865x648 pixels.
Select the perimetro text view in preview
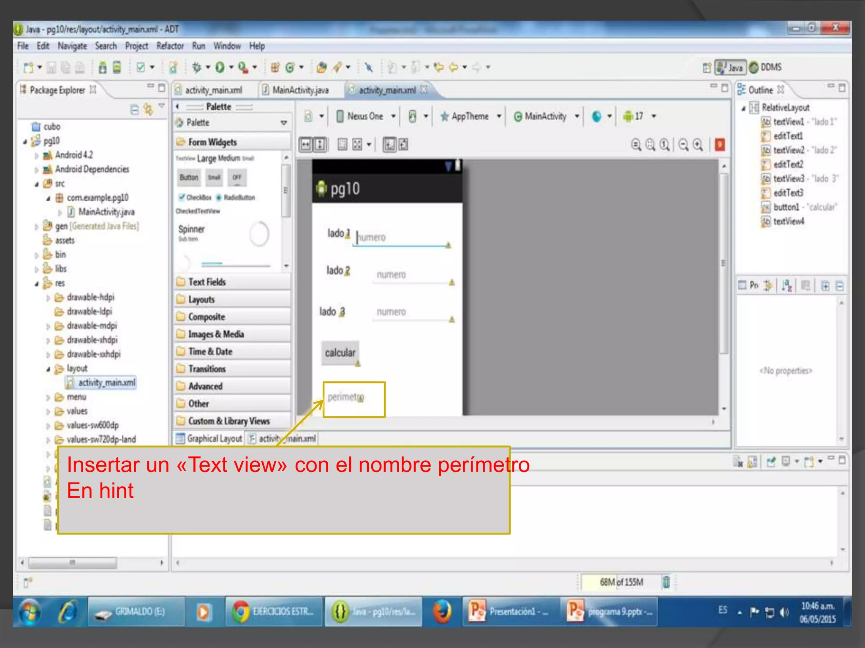(x=345, y=397)
